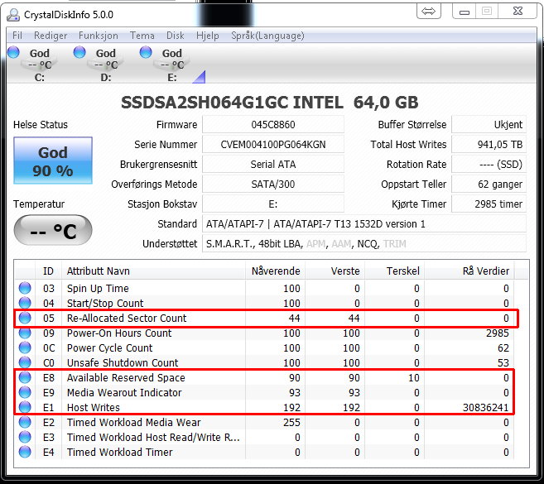The image size is (544, 484).
Task: Click the Attributt Navn column header
Action: click(154, 271)
